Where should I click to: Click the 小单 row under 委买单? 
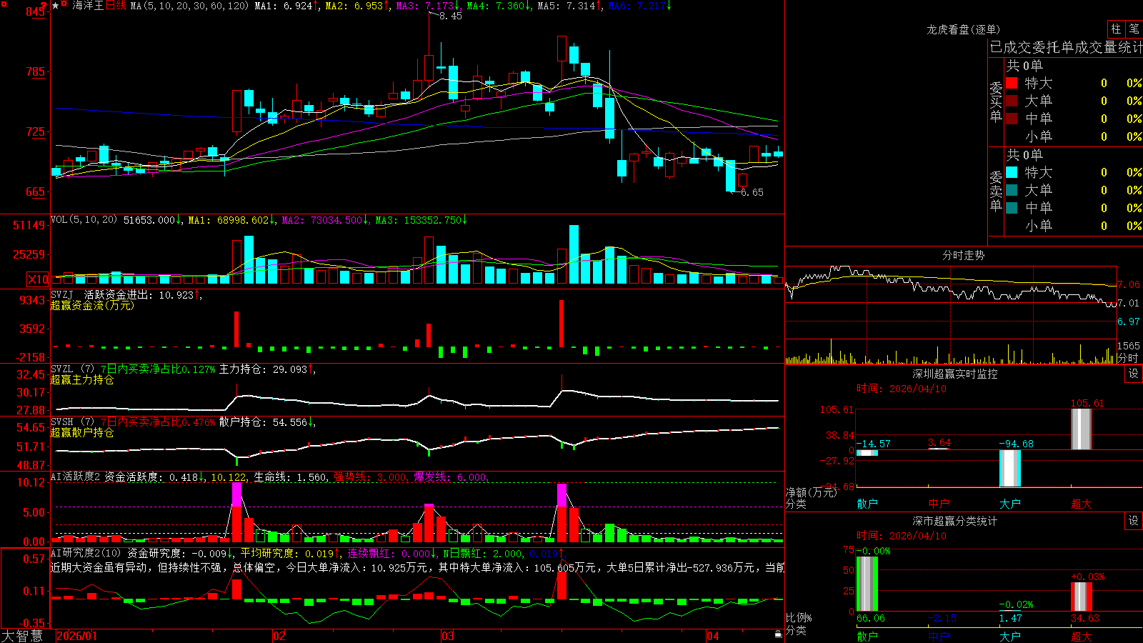1074,136
